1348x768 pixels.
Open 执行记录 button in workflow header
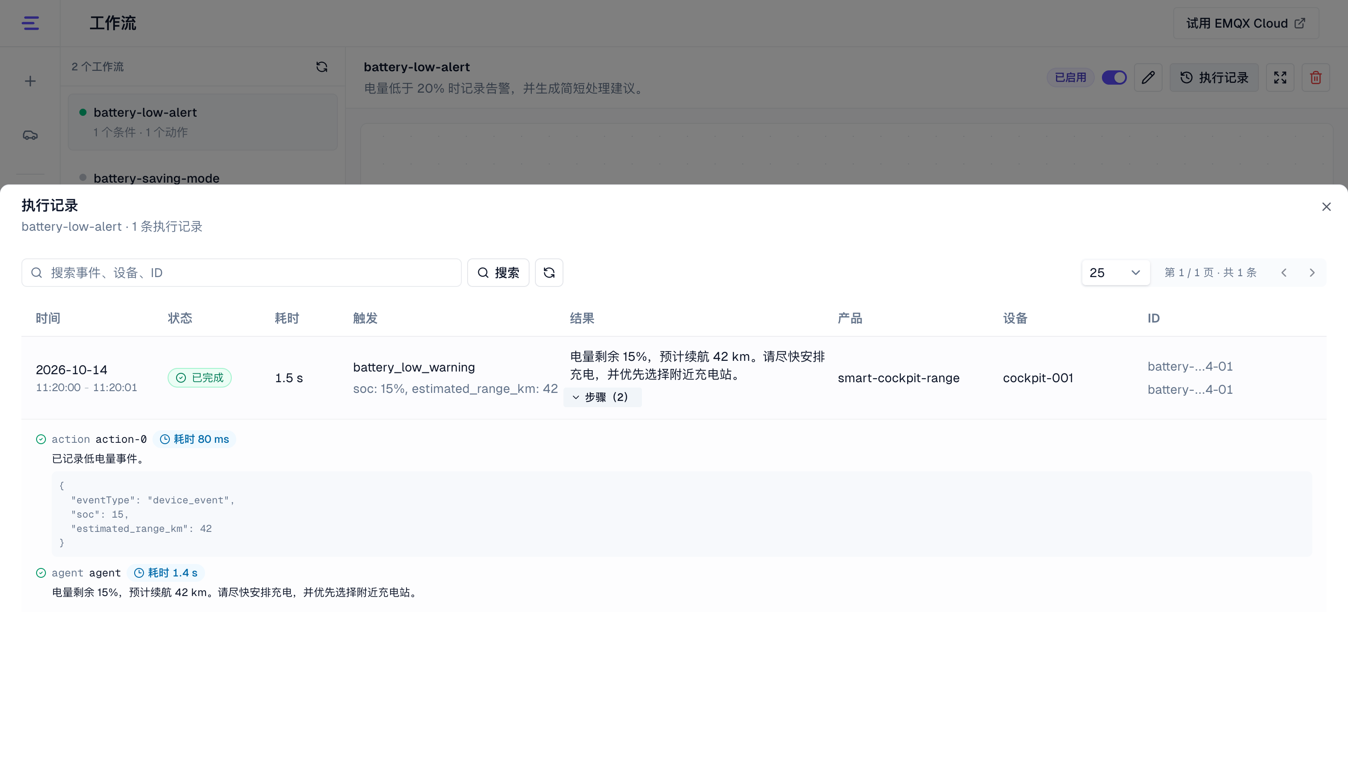[x=1214, y=78]
